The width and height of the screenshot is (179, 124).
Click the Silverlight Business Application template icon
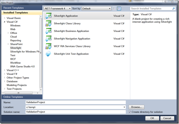(x=48, y=31)
